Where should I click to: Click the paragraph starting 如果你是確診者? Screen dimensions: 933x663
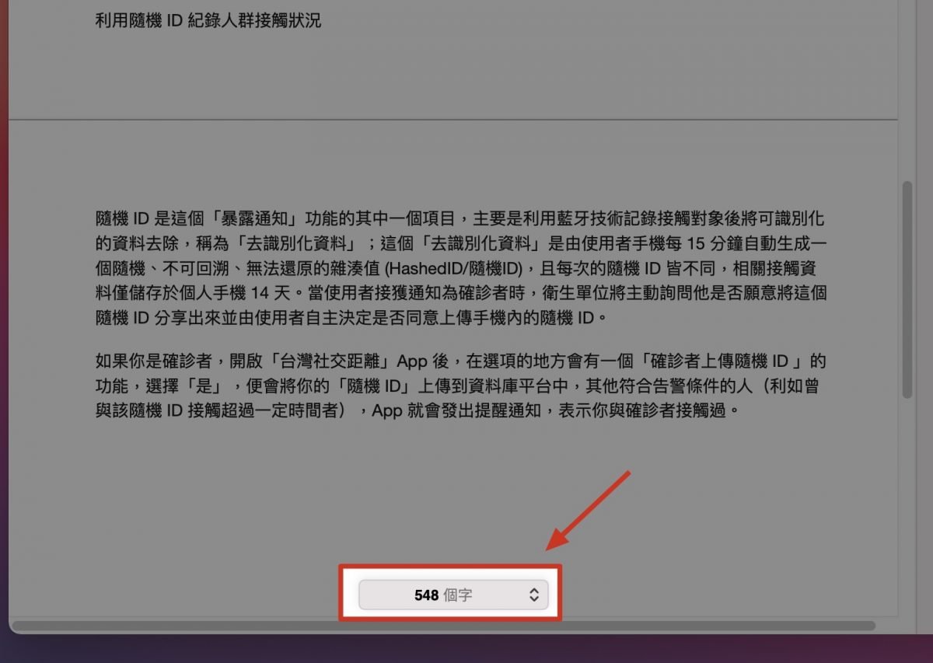(x=460, y=386)
